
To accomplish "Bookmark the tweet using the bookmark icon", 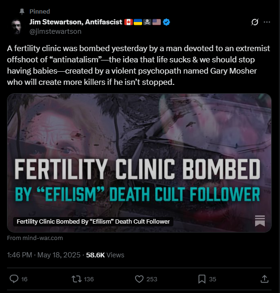I will tap(202, 279).
